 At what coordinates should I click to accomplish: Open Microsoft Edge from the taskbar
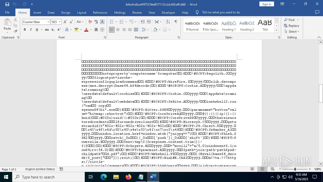[x=104, y=177]
